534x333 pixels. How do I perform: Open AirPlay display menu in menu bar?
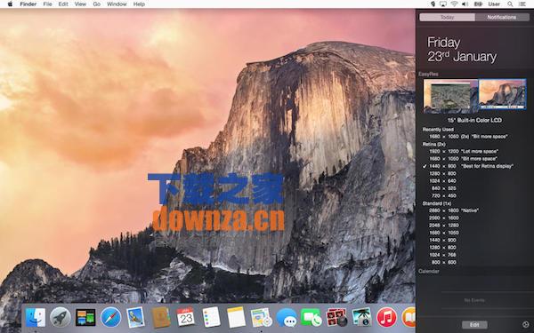pos(443,4)
